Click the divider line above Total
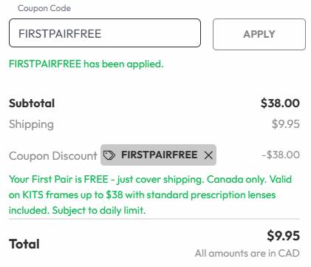311x267 pixels. (154, 219)
